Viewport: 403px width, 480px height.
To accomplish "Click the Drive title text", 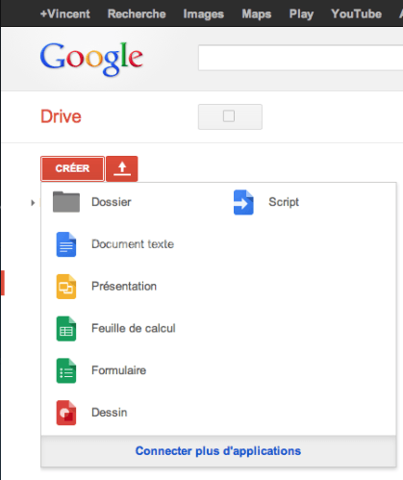I will pos(61,116).
